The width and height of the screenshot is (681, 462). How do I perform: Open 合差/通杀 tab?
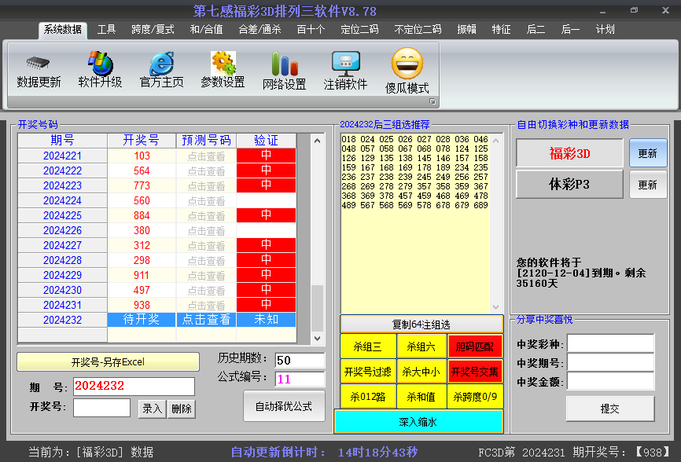(260, 30)
